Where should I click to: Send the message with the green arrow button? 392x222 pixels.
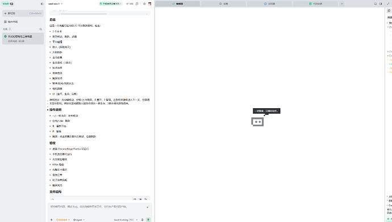(x=148, y=220)
